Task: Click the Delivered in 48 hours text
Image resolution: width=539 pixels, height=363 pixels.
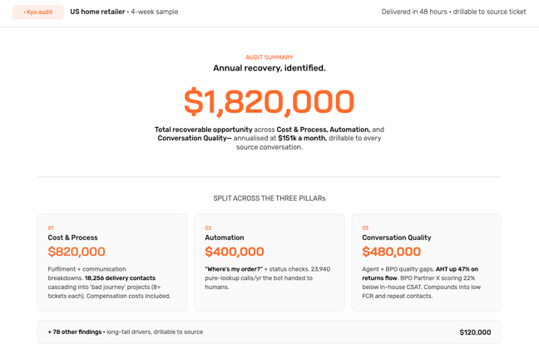Action: 414,12
